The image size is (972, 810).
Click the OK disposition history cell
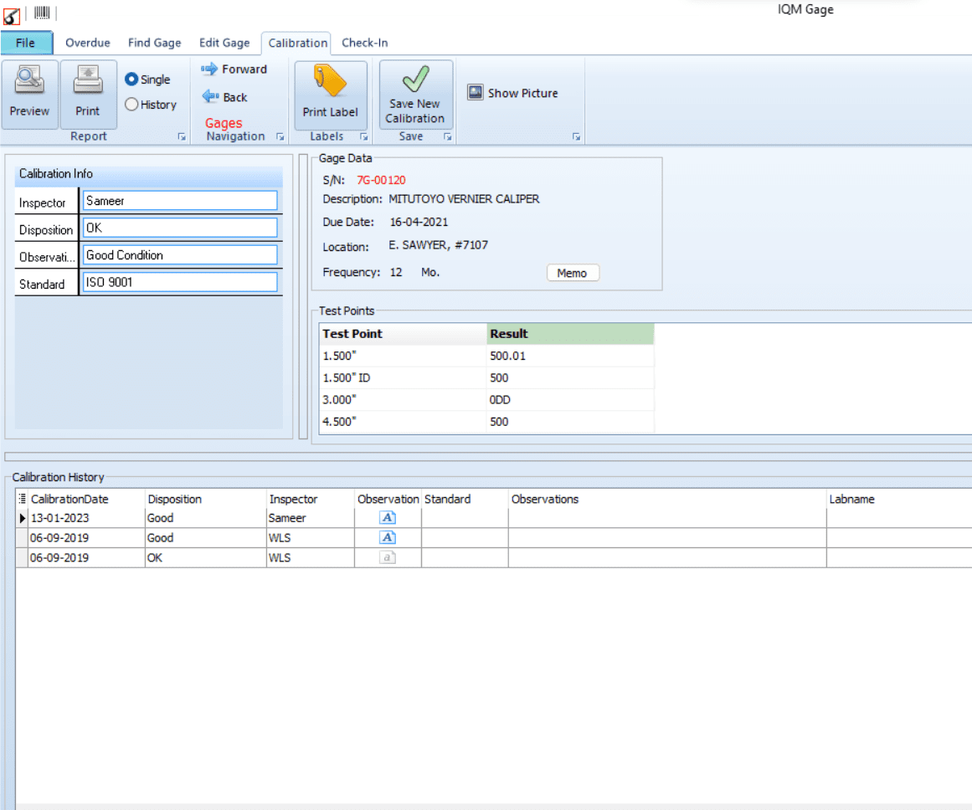206,557
